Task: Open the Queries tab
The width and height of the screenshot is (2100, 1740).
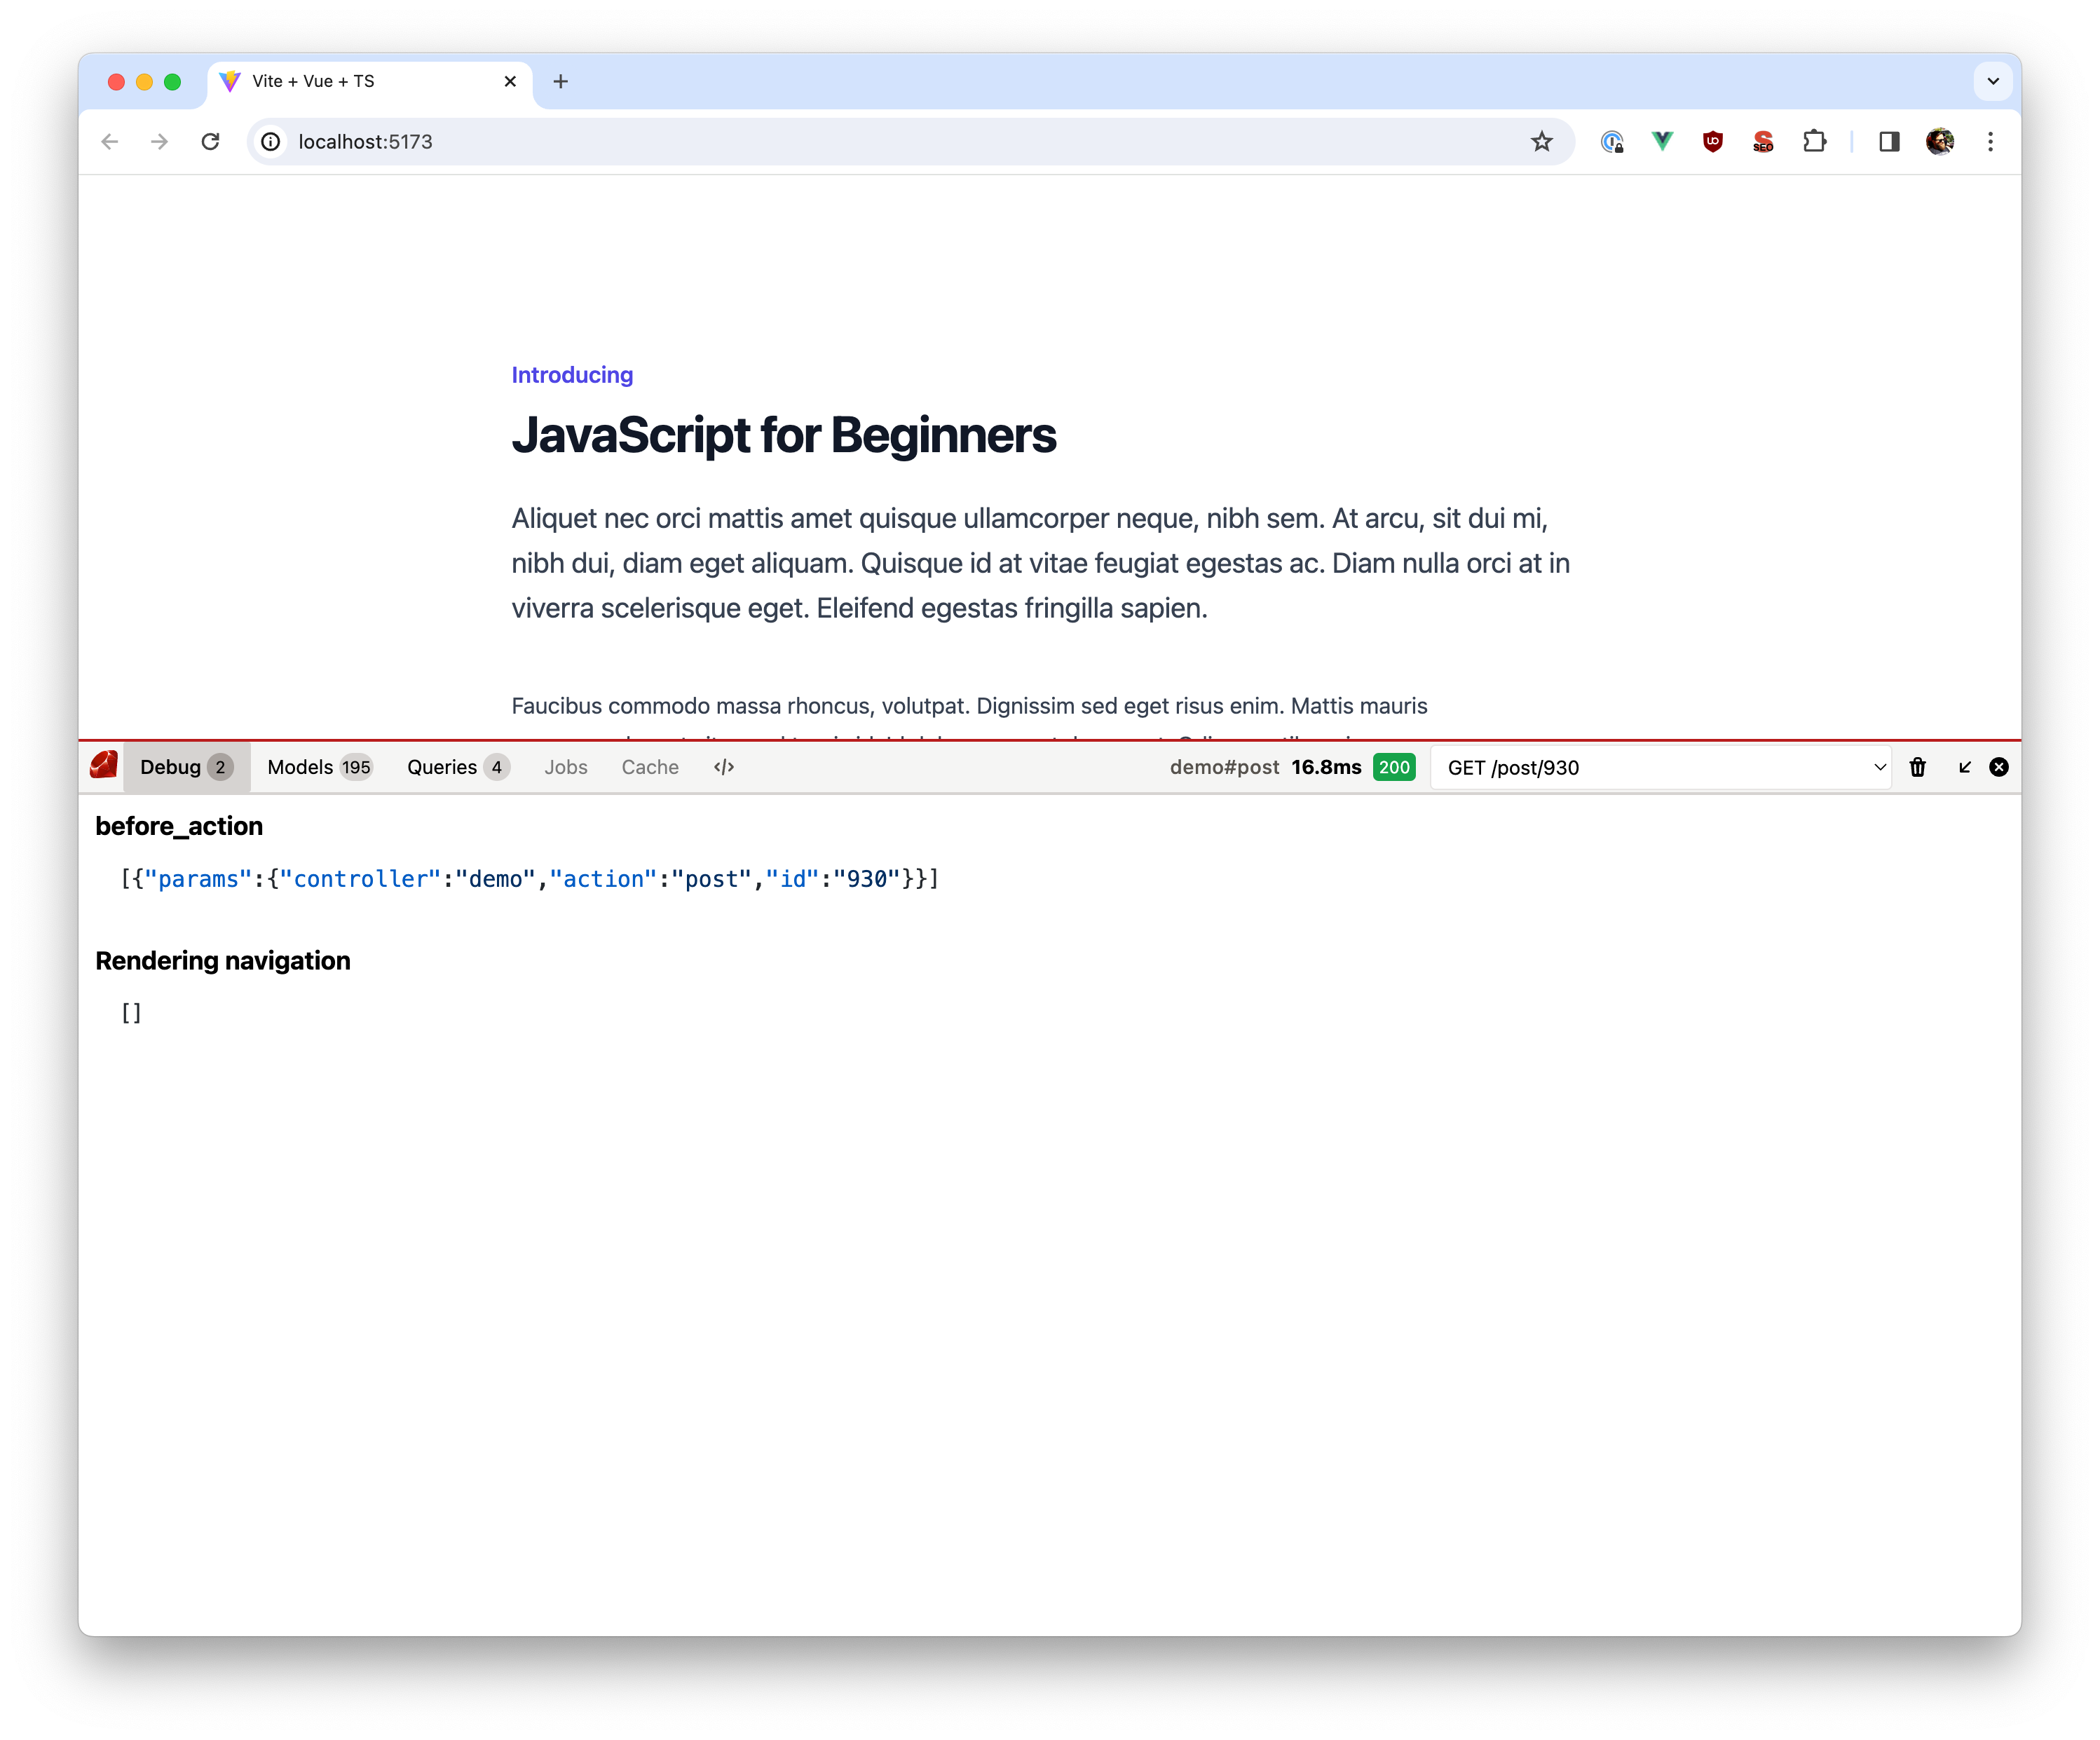Action: 456,766
